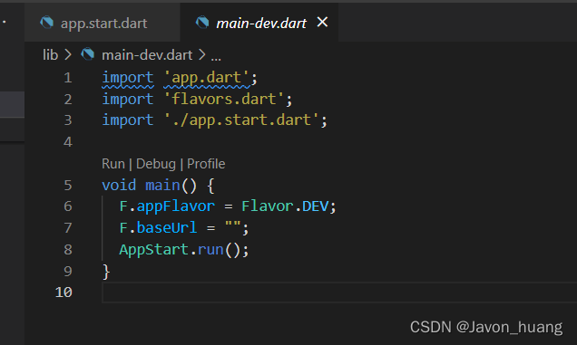Click the 'app.dart' import string
Screen dimensions: 577x345
point(207,78)
